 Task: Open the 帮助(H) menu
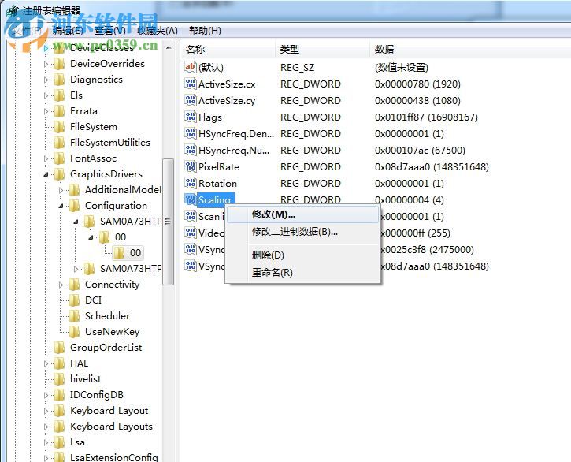point(205,31)
